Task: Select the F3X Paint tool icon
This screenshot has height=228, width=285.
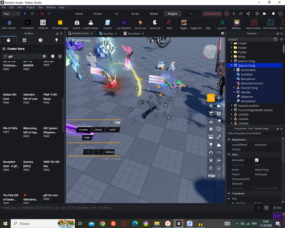Action: (x=219, y=105)
